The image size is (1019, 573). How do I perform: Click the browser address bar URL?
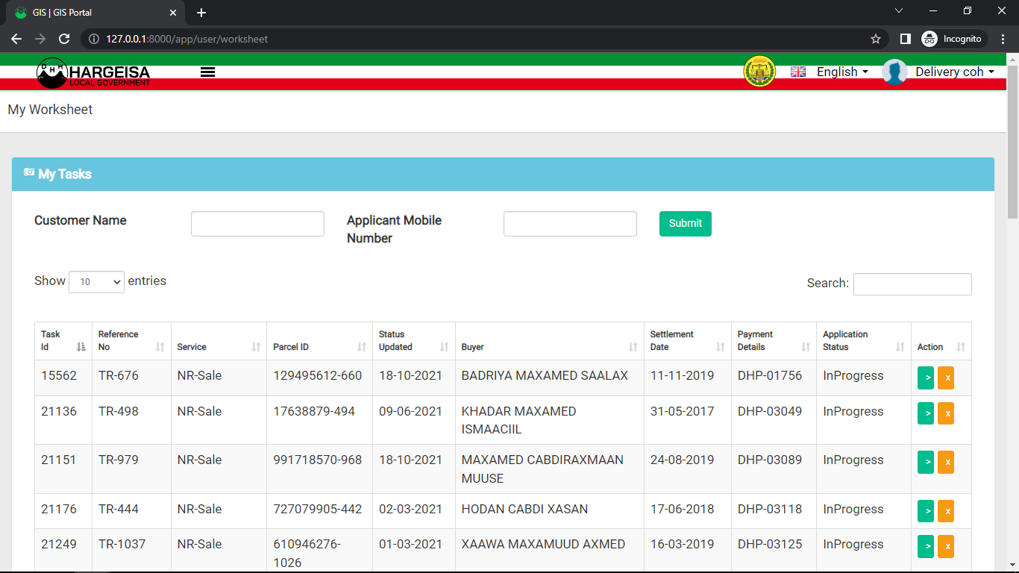[186, 39]
